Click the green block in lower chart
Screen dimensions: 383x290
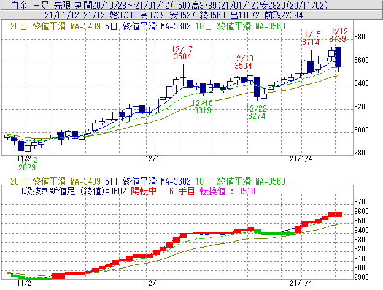click(x=274, y=233)
